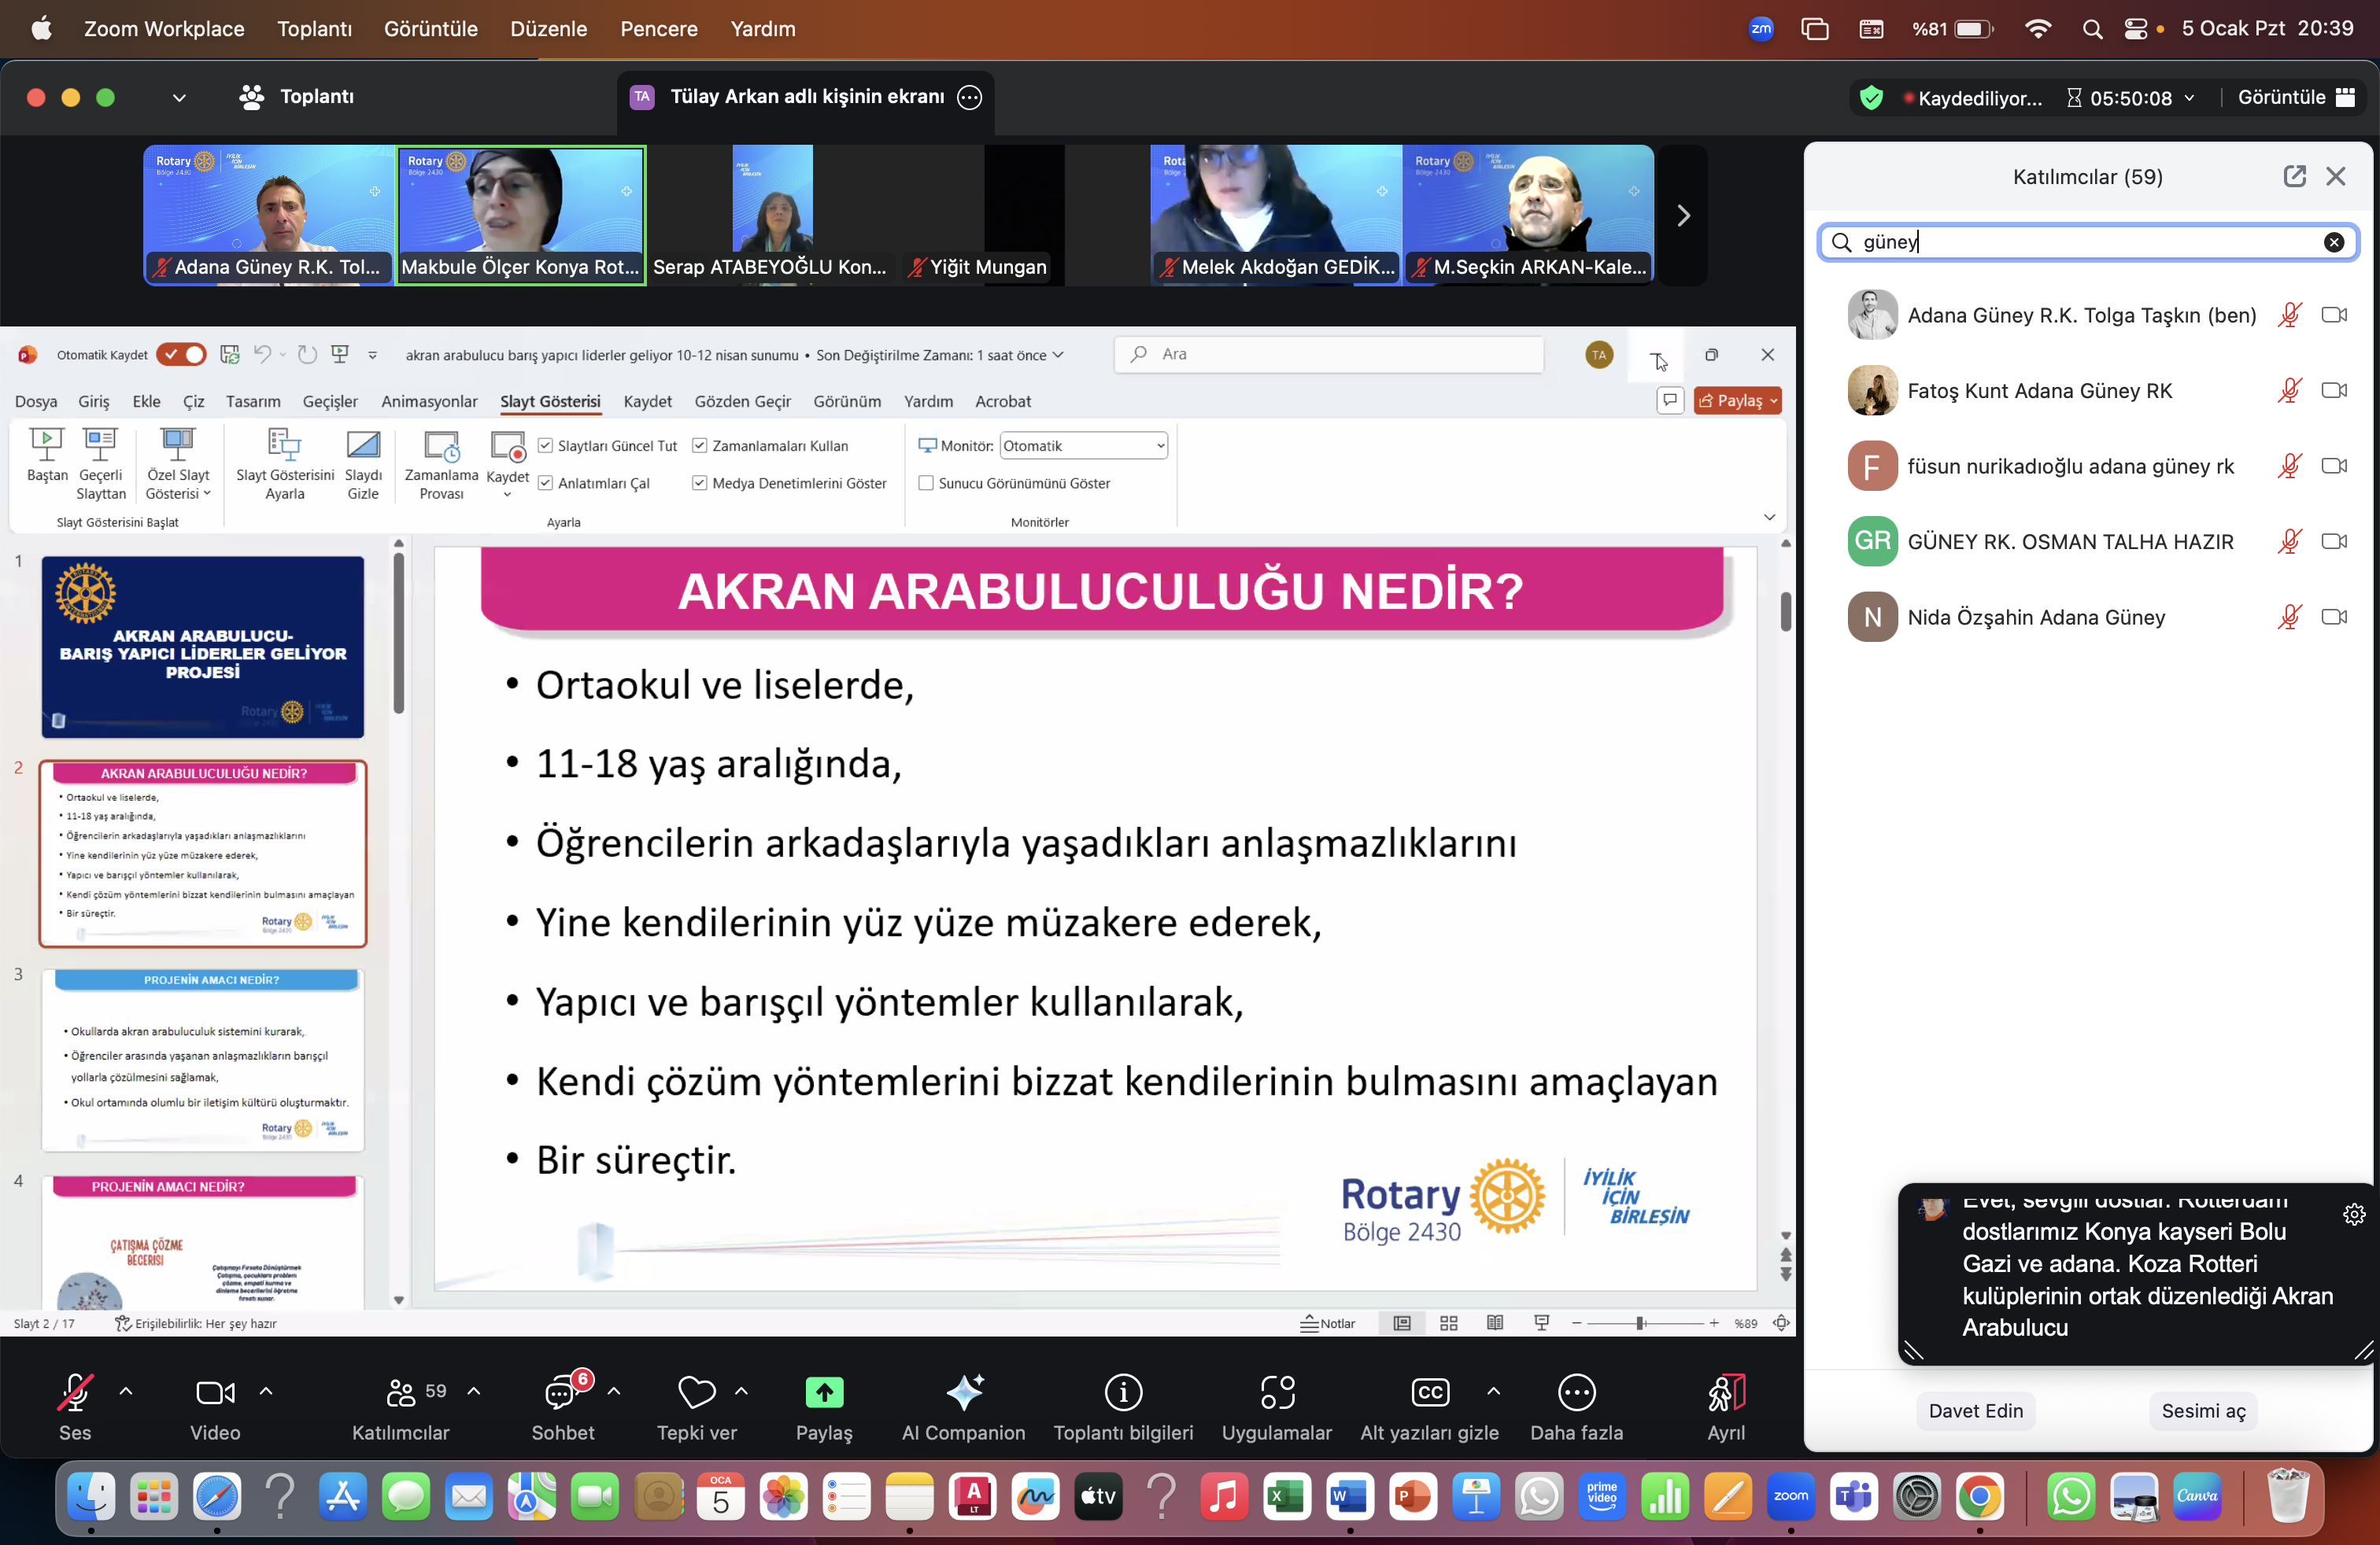The image size is (2380, 1545).
Task: Pop out the Katılımcılar panel
Action: click(2294, 177)
